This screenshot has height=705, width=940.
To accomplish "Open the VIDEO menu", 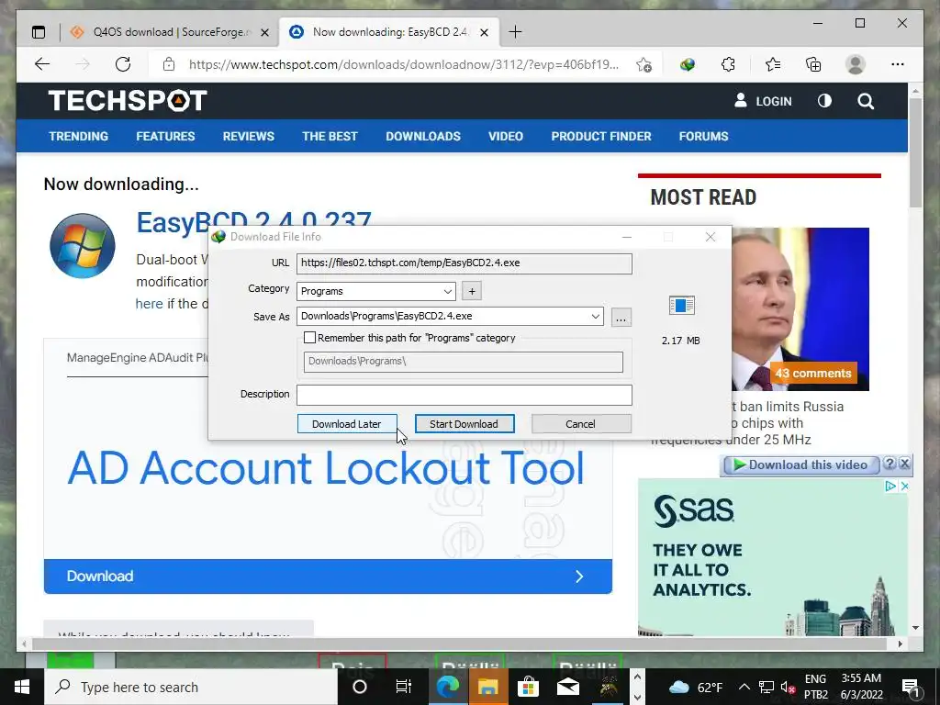I will [x=506, y=136].
